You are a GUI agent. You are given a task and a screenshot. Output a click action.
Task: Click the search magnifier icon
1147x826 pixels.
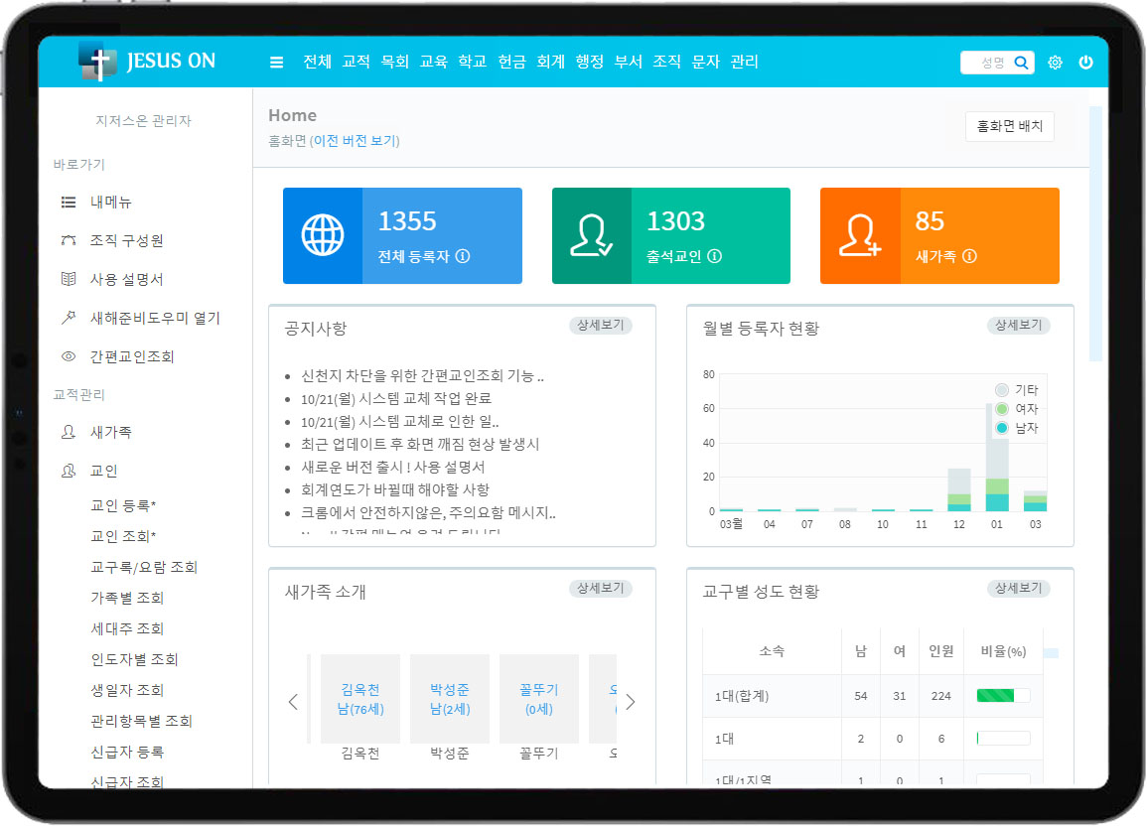tap(1022, 63)
